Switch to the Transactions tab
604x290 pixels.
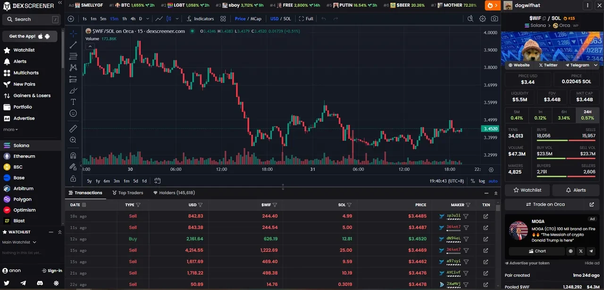click(x=85, y=193)
